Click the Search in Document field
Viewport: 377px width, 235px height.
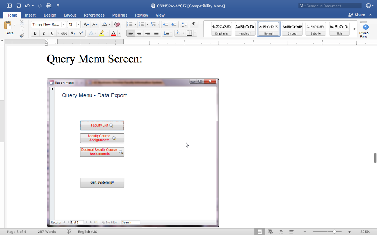pyautogui.click(x=330, y=6)
